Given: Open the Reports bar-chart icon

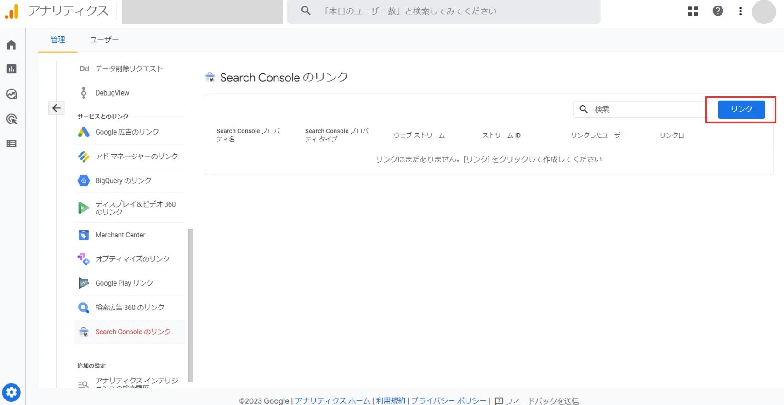Looking at the screenshot, I should point(11,69).
